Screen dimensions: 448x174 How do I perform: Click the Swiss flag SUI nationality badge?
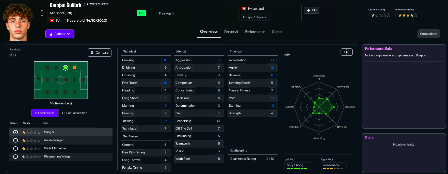coord(55,21)
